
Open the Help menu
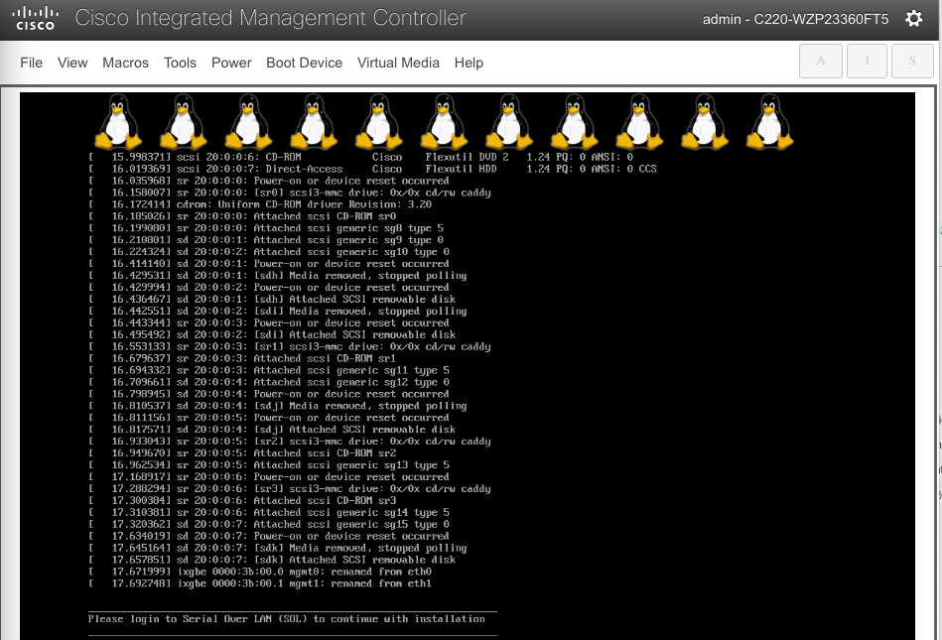click(x=469, y=63)
